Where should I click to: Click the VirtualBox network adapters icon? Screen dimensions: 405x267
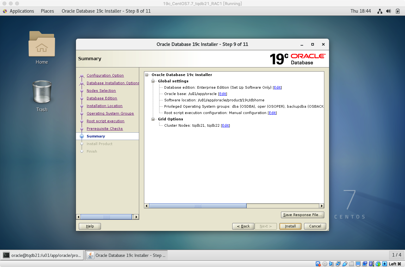click(338, 264)
